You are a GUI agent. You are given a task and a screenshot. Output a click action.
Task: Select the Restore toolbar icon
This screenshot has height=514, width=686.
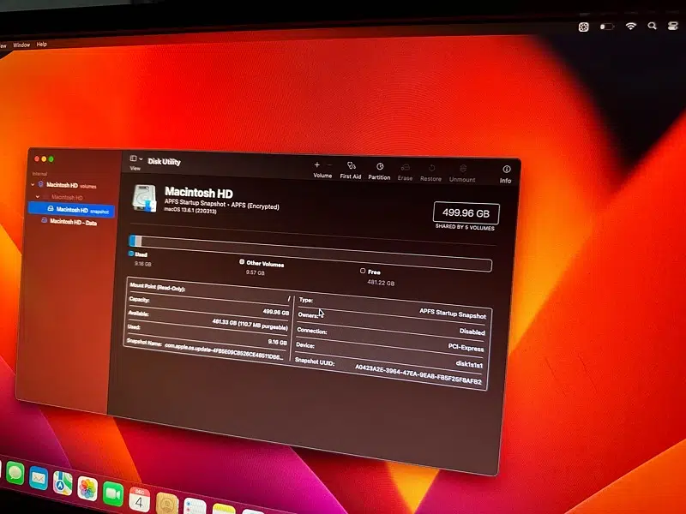[x=431, y=168]
